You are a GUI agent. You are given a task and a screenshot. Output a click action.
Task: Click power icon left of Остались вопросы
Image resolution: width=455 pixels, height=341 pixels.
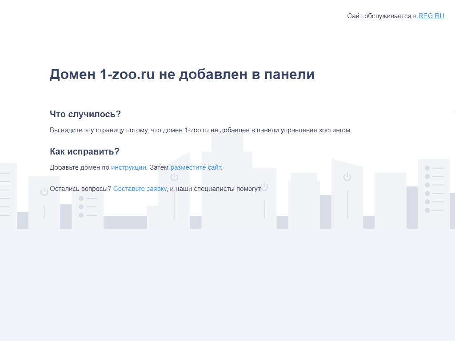44,192
